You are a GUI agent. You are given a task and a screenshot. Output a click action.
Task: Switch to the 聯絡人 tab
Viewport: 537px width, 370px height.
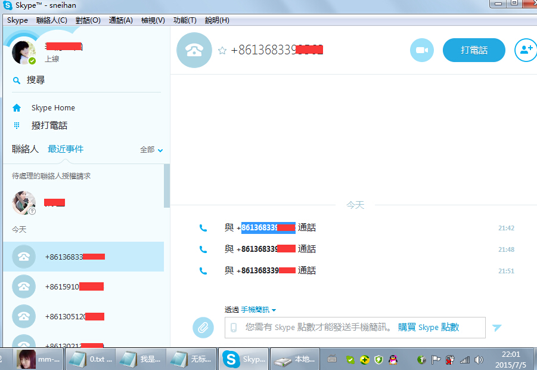[x=25, y=149]
